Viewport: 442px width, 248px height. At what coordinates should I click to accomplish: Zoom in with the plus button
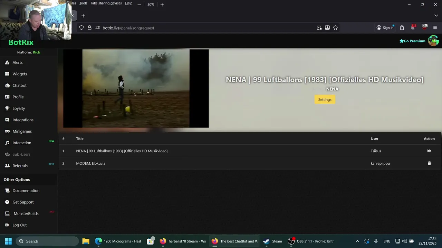point(162,4)
